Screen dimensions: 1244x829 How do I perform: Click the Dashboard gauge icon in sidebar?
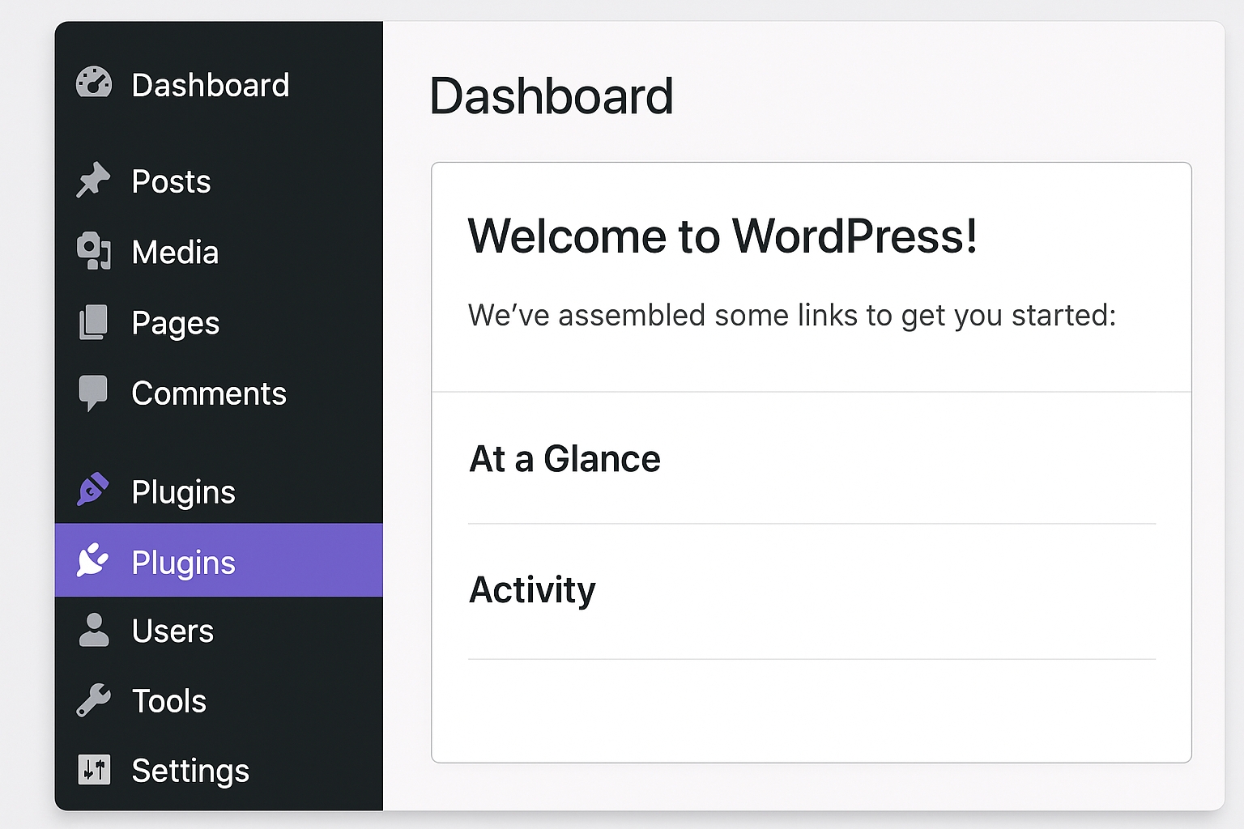(x=94, y=83)
